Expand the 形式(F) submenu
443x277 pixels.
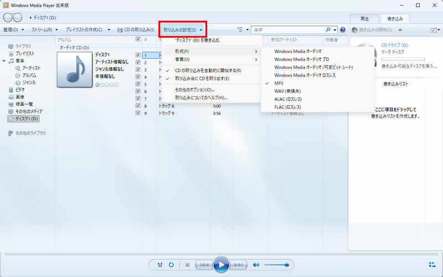coord(212,52)
